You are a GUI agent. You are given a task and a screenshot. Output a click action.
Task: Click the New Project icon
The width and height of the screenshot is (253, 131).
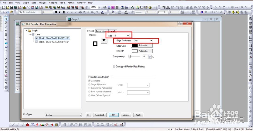tap(3, 7)
